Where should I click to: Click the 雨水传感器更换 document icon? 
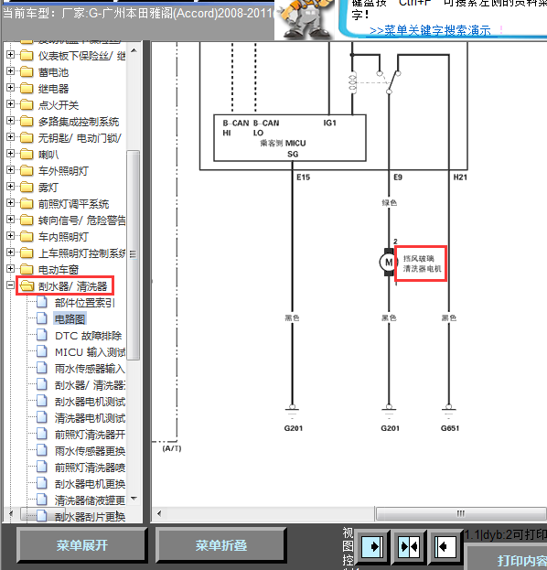(x=42, y=451)
